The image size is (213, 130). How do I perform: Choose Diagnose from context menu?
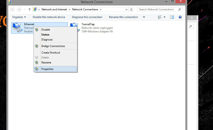coord(55,40)
